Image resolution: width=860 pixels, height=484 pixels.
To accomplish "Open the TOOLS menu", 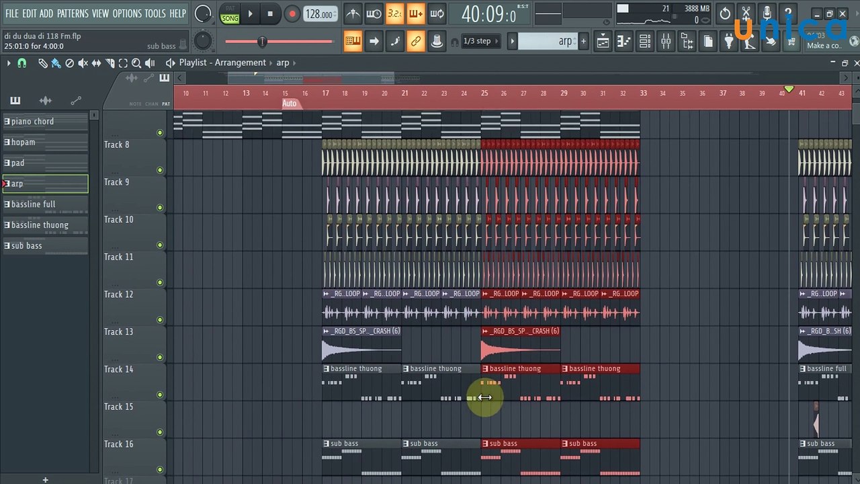I will pyautogui.click(x=155, y=13).
